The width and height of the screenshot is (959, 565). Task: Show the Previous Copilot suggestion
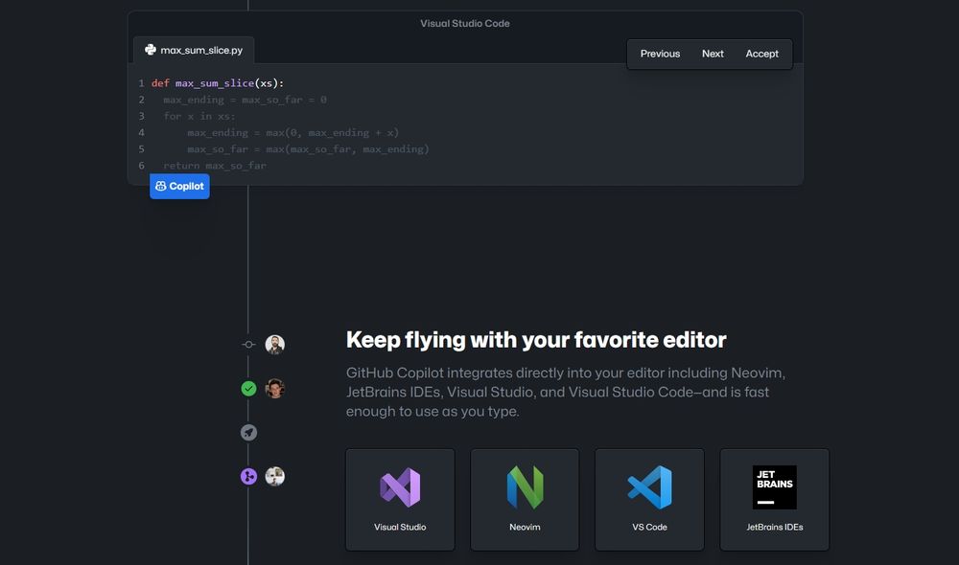pyautogui.click(x=660, y=54)
